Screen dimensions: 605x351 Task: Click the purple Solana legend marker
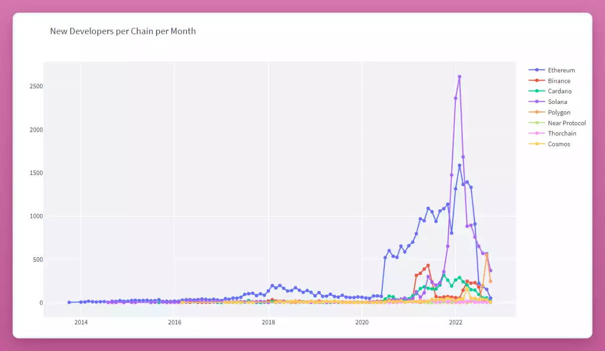(537, 102)
